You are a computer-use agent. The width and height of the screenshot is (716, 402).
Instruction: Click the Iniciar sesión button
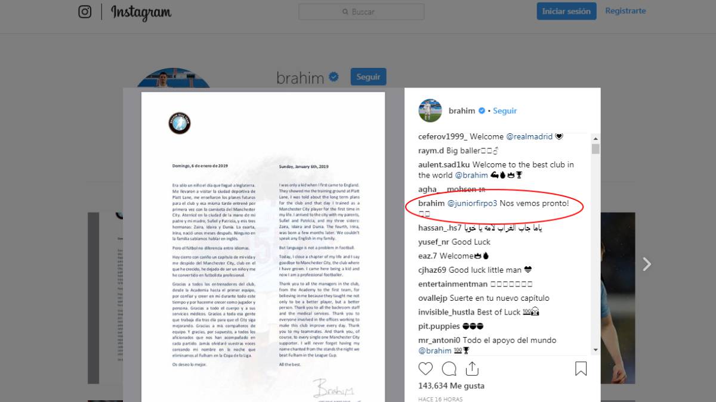point(566,11)
